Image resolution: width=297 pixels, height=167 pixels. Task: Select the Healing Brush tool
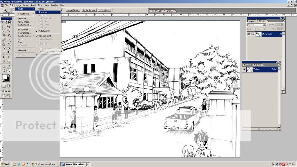coord(4,40)
